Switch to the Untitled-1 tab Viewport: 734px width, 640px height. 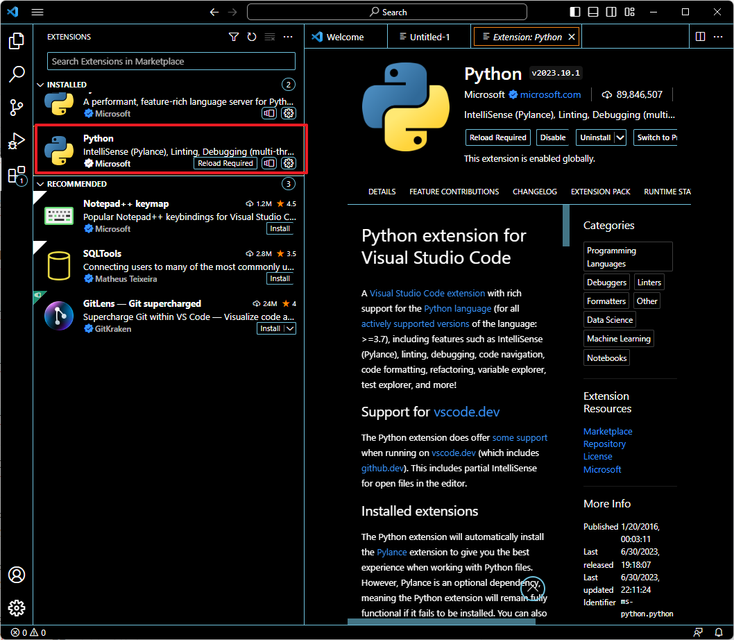(x=429, y=37)
